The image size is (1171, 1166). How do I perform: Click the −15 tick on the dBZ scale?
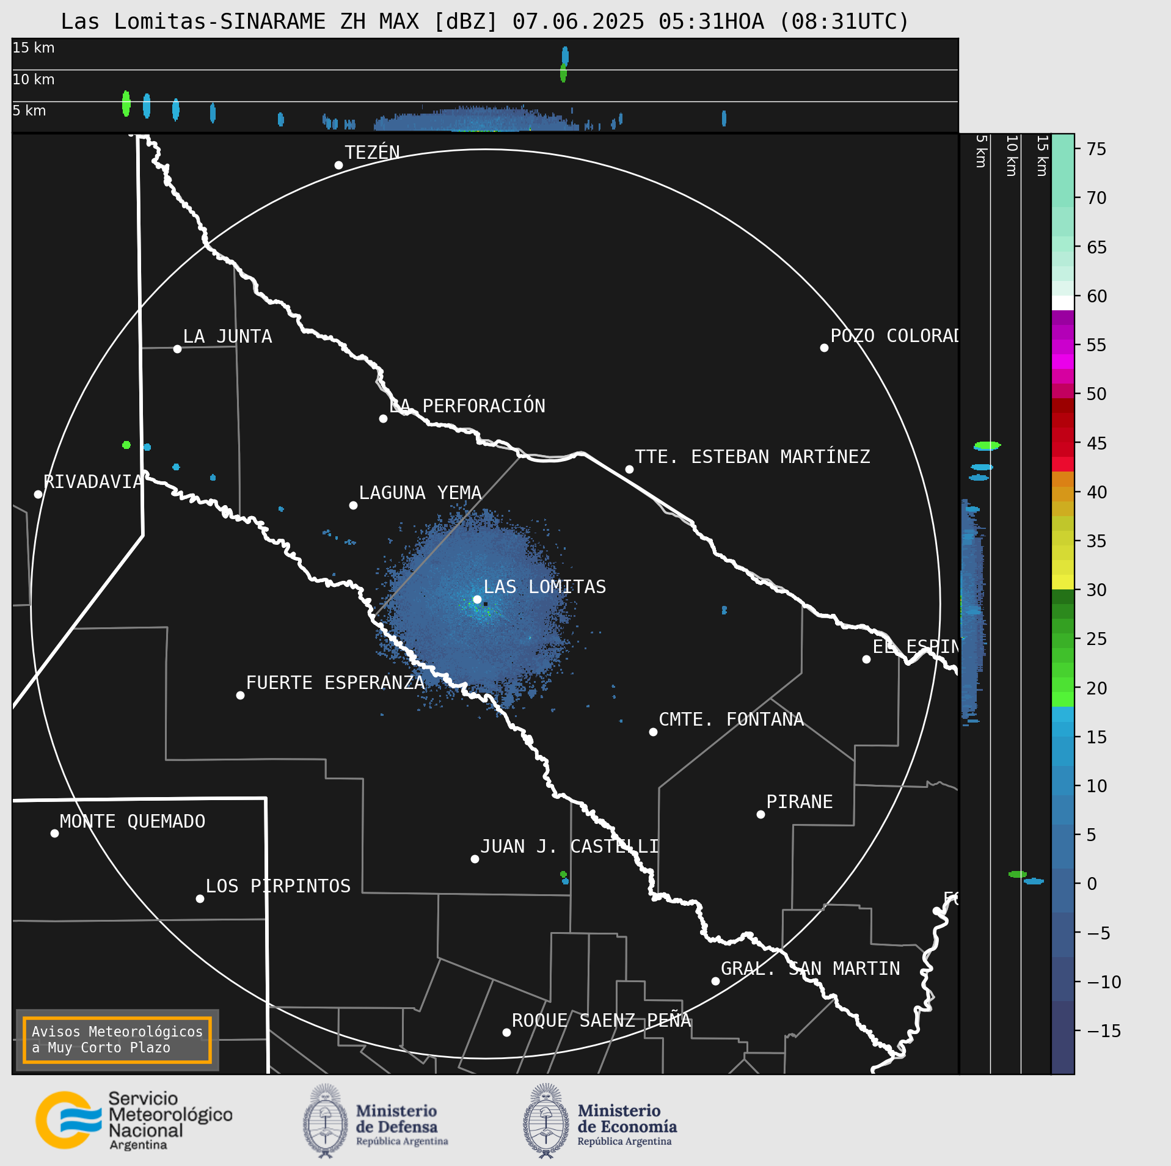click(x=1104, y=1031)
